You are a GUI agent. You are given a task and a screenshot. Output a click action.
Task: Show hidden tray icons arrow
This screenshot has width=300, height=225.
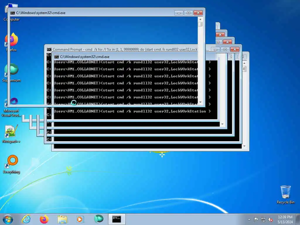click(x=249, y=219)
